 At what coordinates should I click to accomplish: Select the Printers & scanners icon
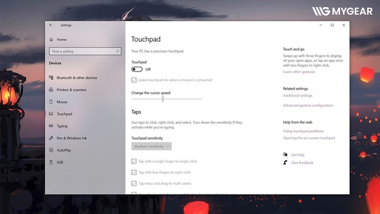tap(51, 90)
